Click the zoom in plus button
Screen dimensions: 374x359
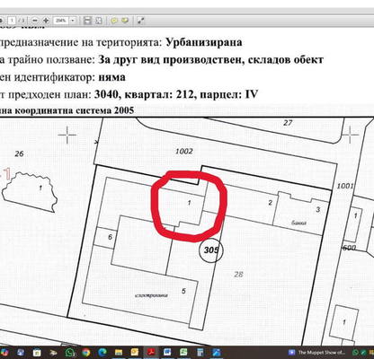(x=46, y=21)
